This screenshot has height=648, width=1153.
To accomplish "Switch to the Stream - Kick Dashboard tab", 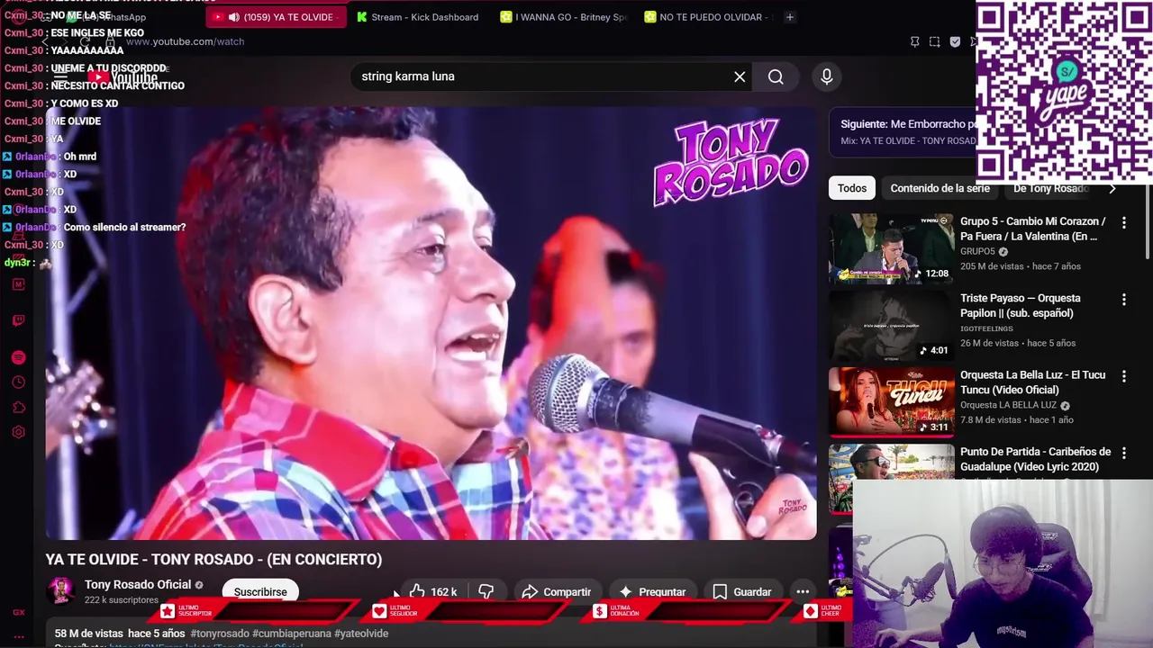I will [x=416, y=17].
